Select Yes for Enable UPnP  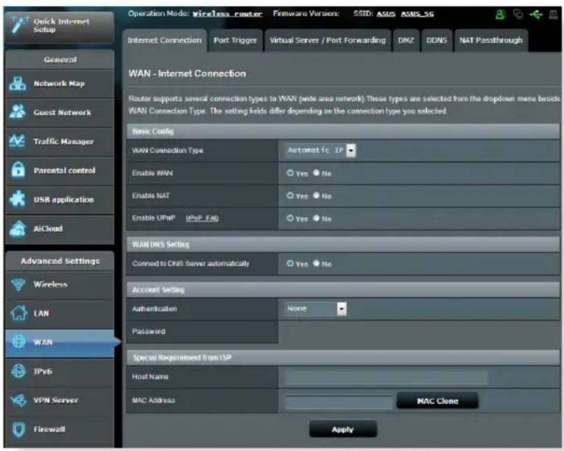pyautogui.click(x=290, y=218)
